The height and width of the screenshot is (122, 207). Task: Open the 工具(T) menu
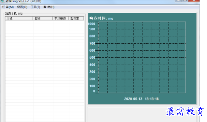click(35, 7)
